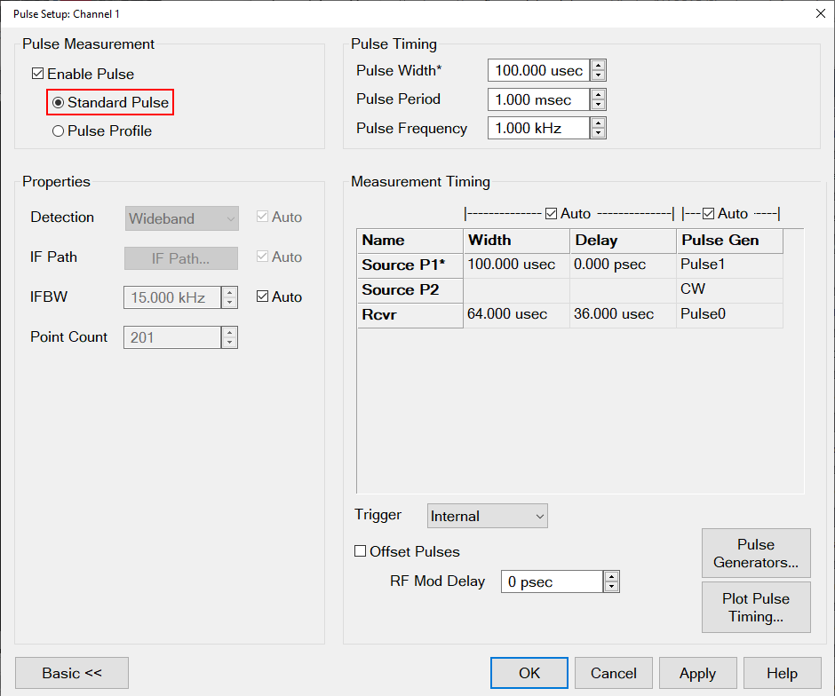Enable the Offset Pulses checkbox

(361, 551)
